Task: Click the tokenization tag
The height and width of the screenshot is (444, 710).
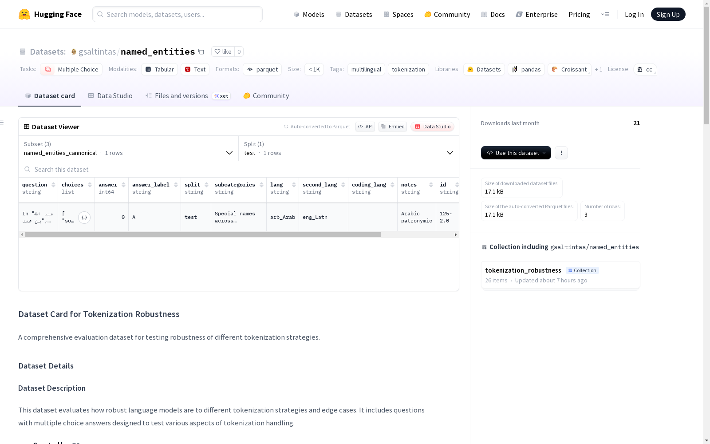Action: pos(408,69)
